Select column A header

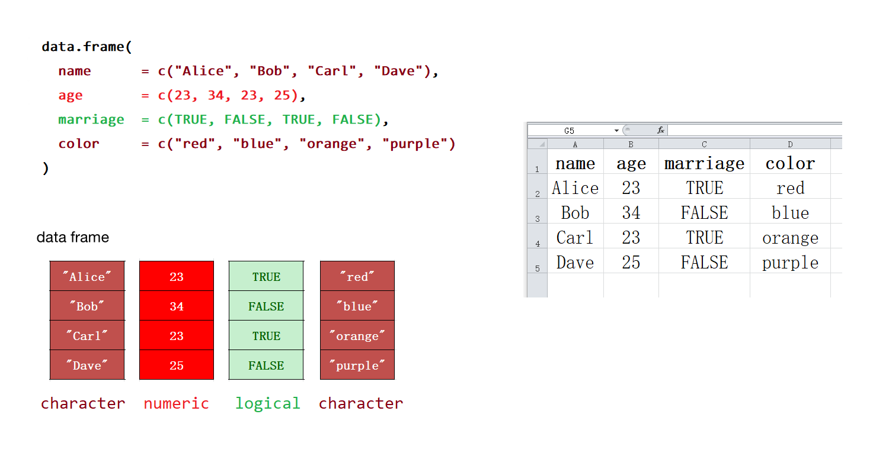[x=575, y=144]
